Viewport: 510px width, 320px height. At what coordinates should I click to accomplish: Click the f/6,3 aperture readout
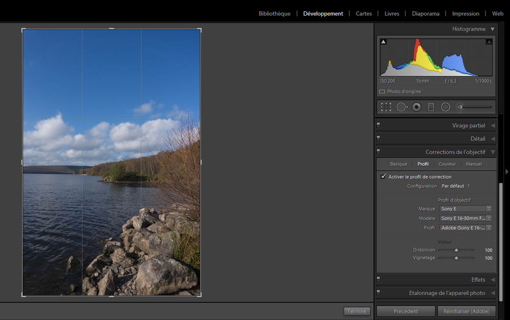(450, 81)
